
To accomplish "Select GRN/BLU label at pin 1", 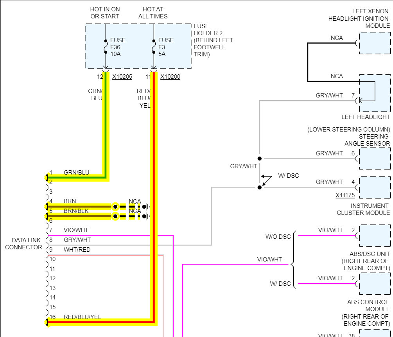I will (x=76, y=172).
